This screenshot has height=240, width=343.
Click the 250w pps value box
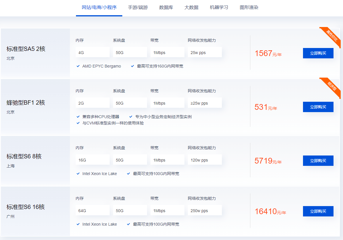pyautogui.click(x=205, y=210)
